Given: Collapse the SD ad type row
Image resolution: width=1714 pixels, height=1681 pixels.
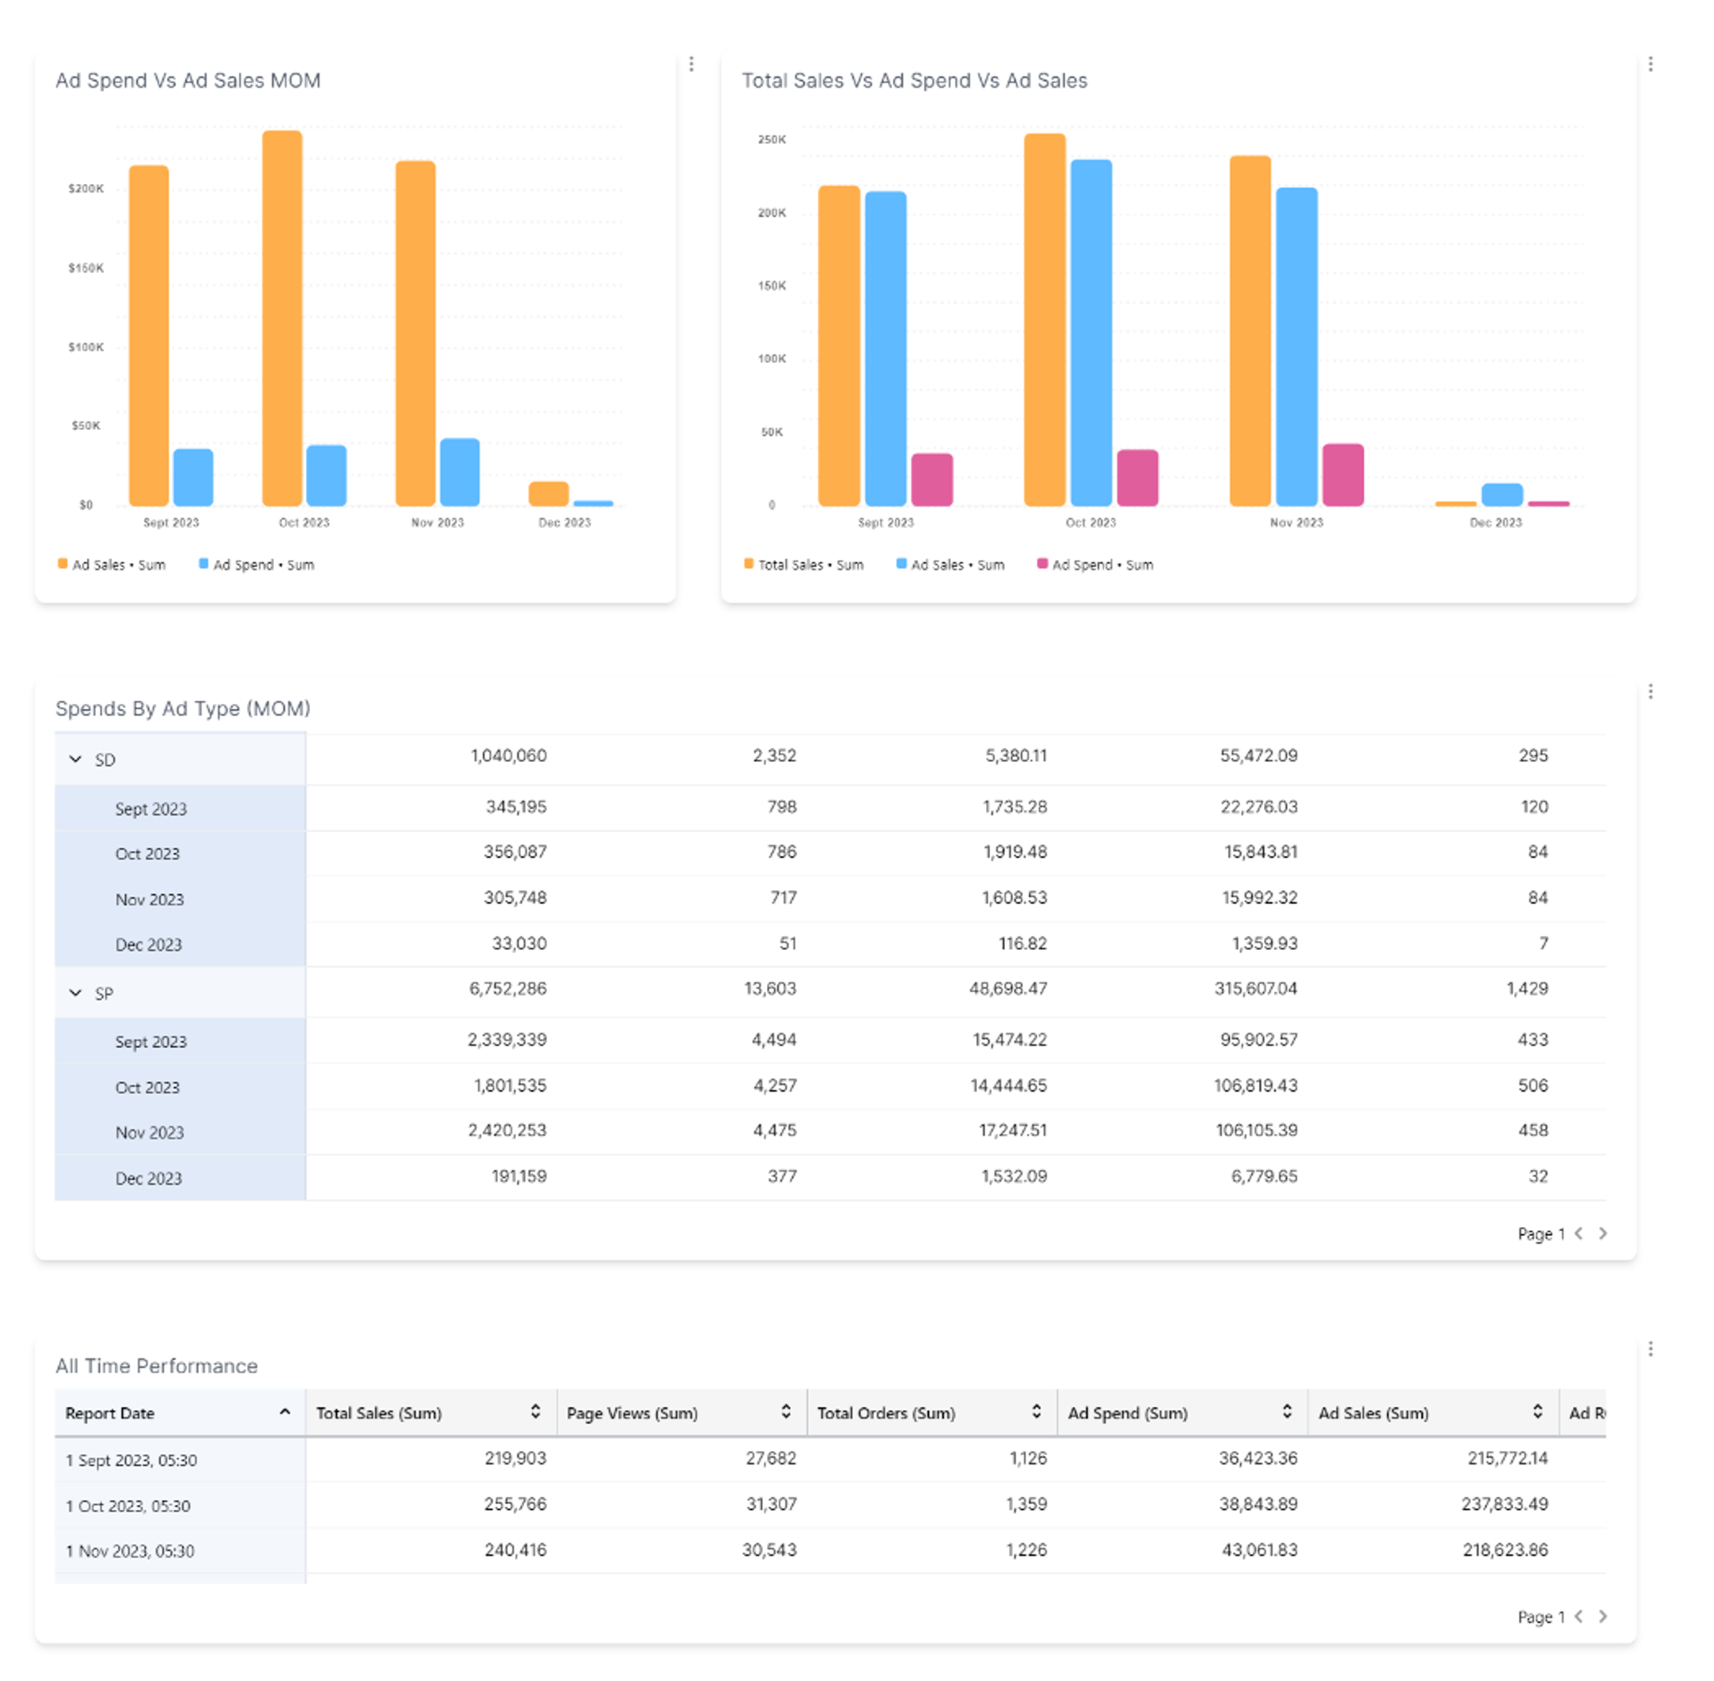Looking at the screenshot, I should click(x=76, y=759).
